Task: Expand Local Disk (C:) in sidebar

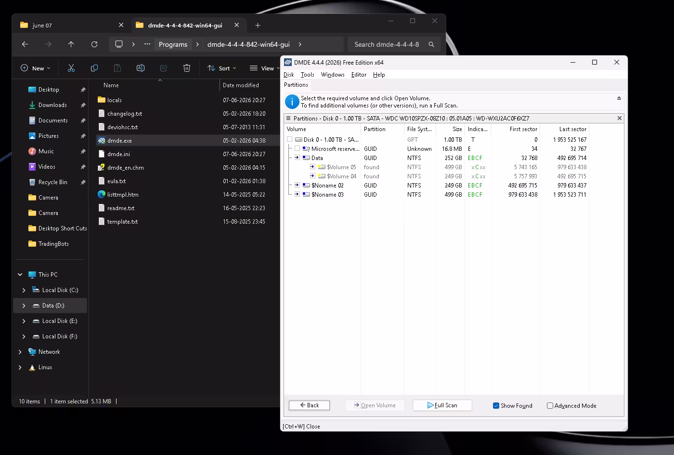Action: pyautogui.click(x=24, y=290)
